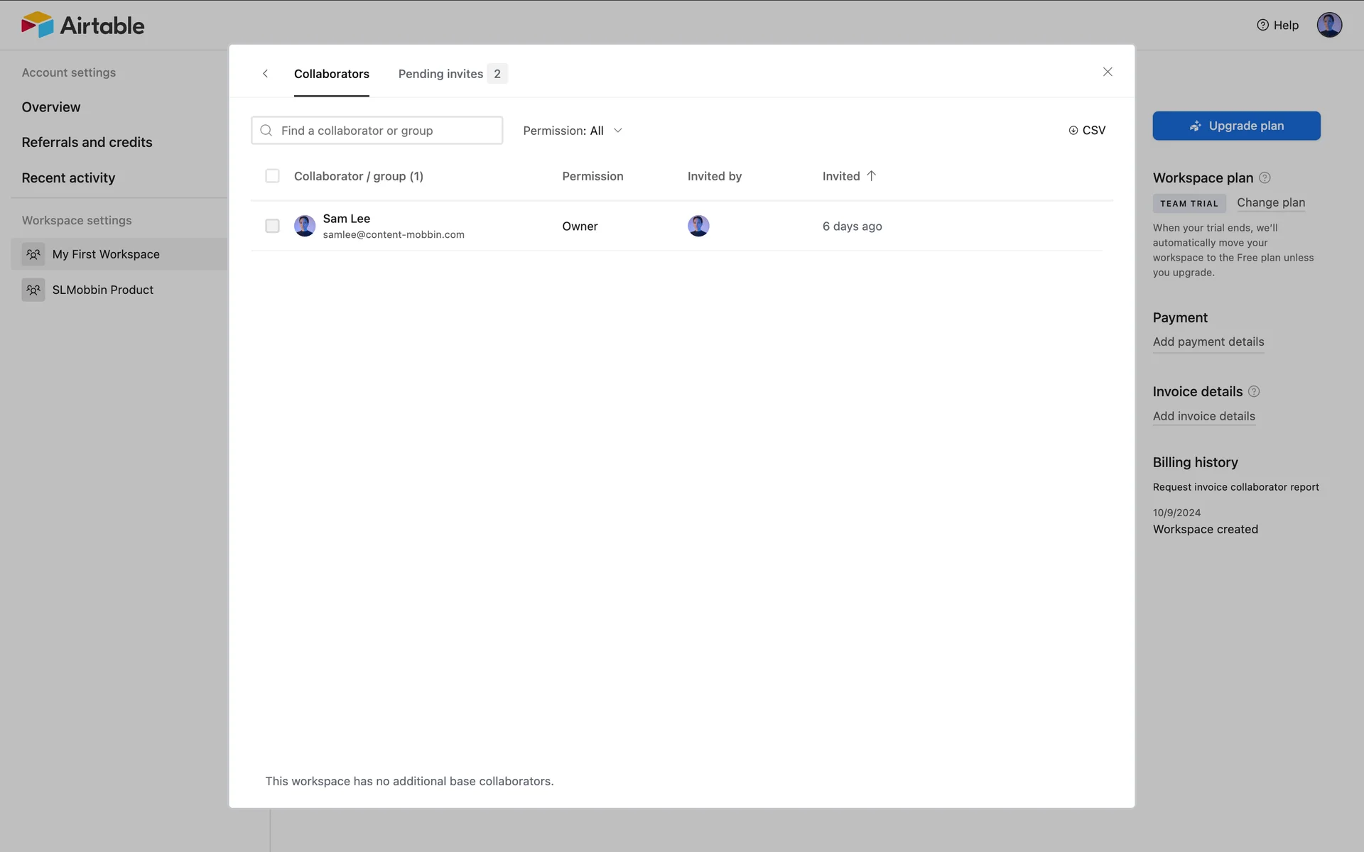
Task: Click the Invited sort arrow icon
Action: 871,176
